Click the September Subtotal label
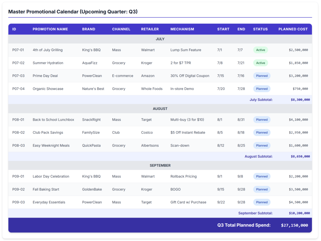Viewport: 321px width, 241px height. coord(255,213)
